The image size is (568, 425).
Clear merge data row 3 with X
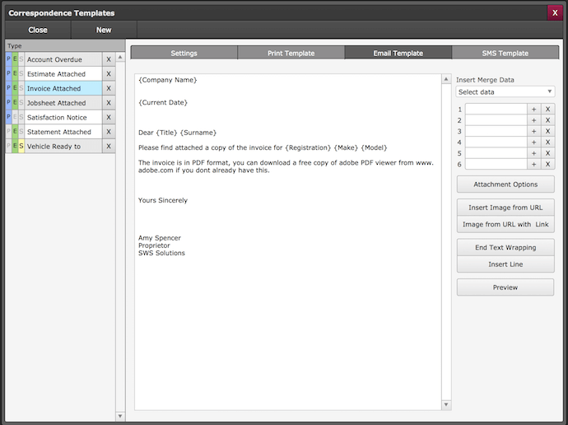click(547, 131)
